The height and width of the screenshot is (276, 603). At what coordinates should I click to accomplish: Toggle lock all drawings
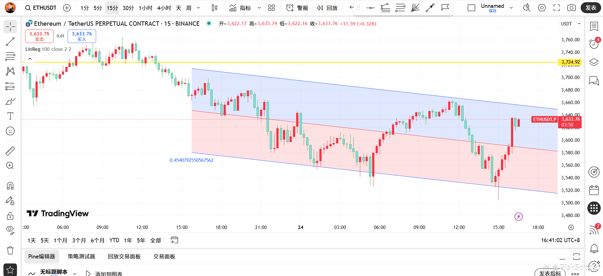coord(10,216)
